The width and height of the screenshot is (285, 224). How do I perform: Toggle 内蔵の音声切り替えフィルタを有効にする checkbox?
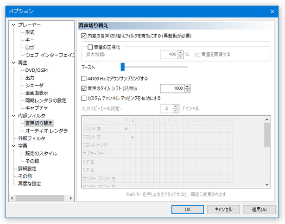point(83,36)
